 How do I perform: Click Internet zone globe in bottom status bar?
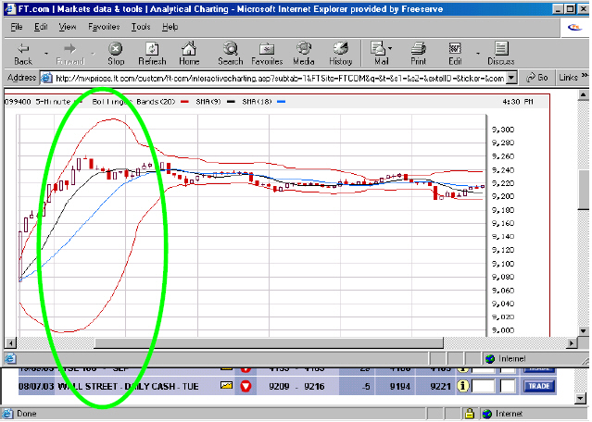487,414
